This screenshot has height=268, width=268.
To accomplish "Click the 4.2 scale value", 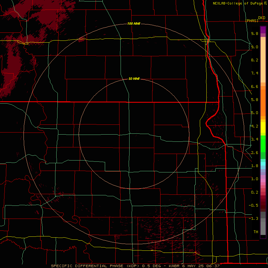I will tap(255, 126).
